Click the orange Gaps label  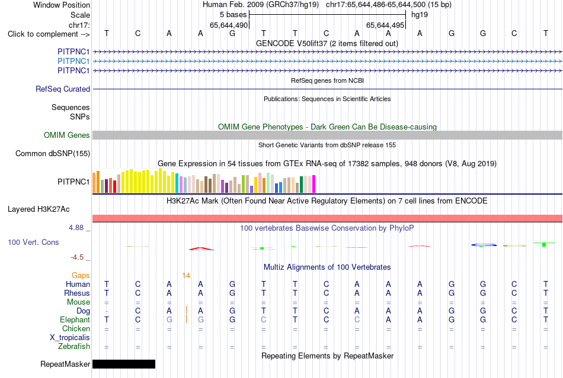click(x=81, y=275)
